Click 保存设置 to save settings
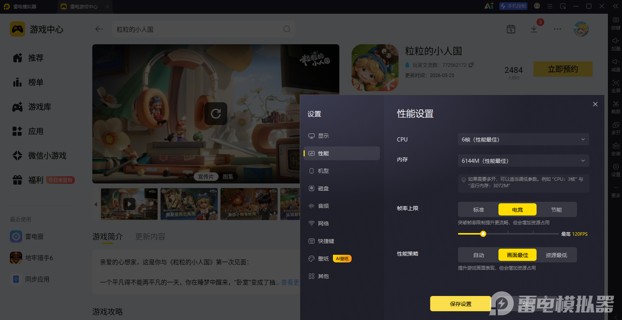The height and width of the screenshot is (320, 622). 461,304
